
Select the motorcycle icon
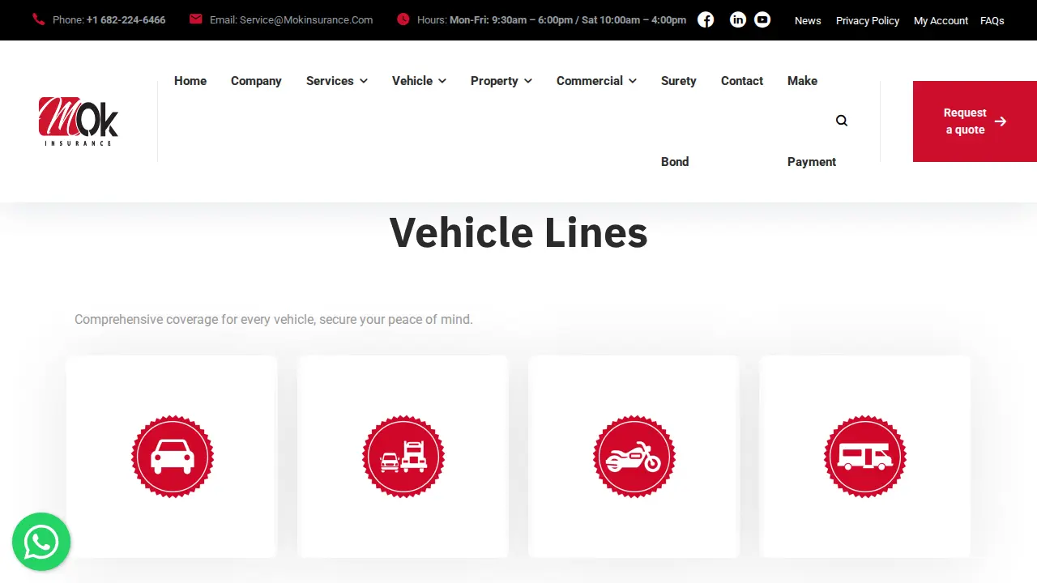coord(634,457)
